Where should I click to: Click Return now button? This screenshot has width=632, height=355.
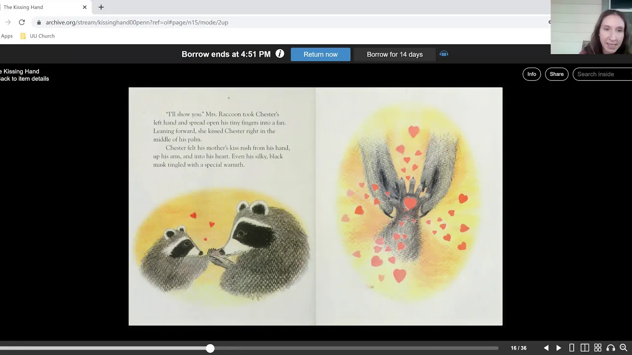point(320,54)
